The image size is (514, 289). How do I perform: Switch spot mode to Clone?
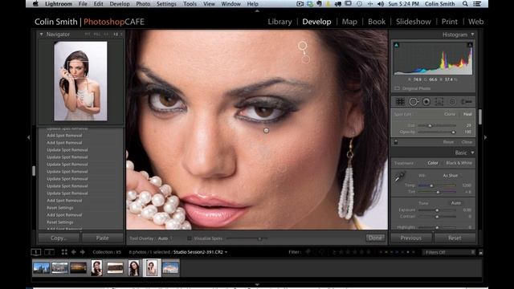(450, 114)
